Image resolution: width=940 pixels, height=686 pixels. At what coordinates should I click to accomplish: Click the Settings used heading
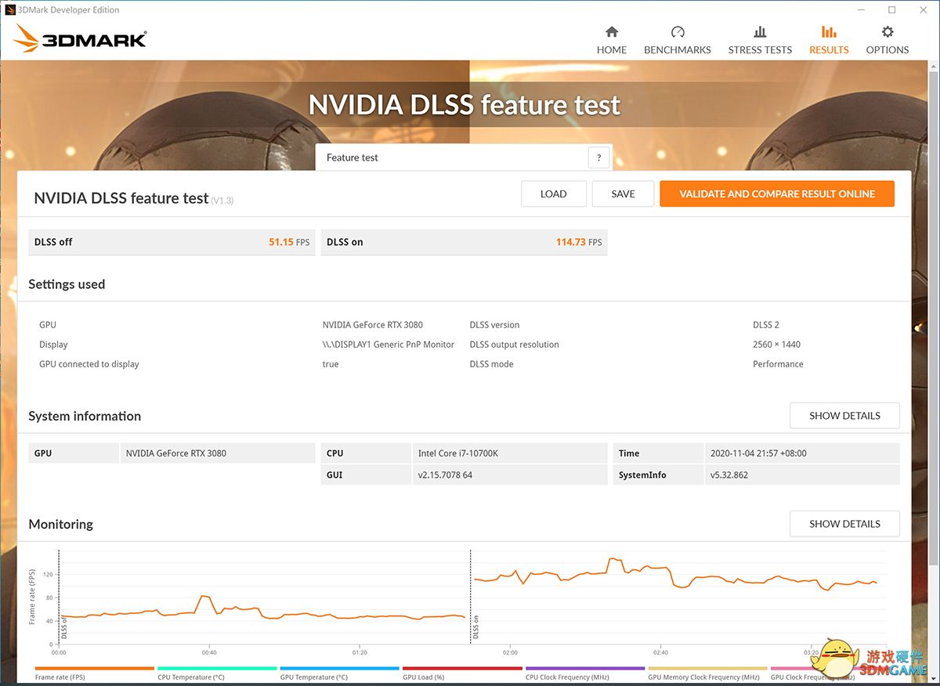click(67, 284)
